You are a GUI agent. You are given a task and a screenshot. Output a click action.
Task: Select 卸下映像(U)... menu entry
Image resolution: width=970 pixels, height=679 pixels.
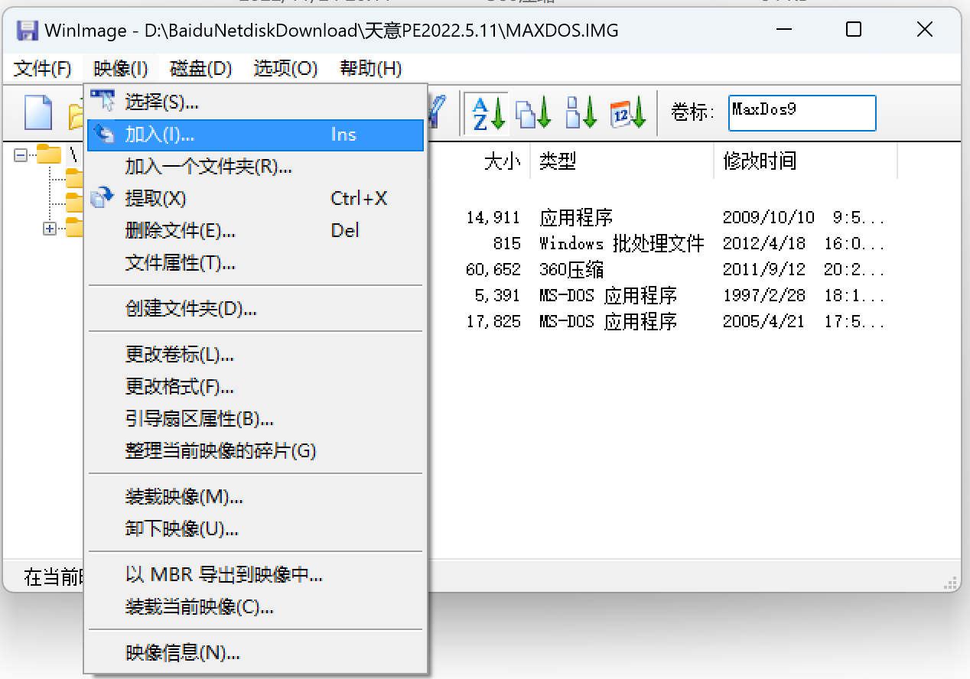tap(256, 529)
